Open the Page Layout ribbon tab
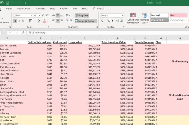Viewport: 189px width, 125px height. click(24, 9)
